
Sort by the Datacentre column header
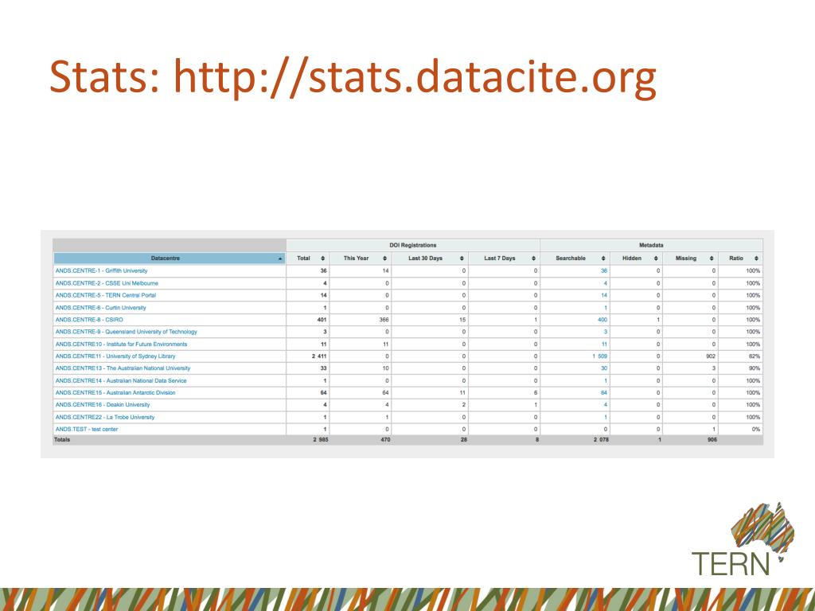170,259
